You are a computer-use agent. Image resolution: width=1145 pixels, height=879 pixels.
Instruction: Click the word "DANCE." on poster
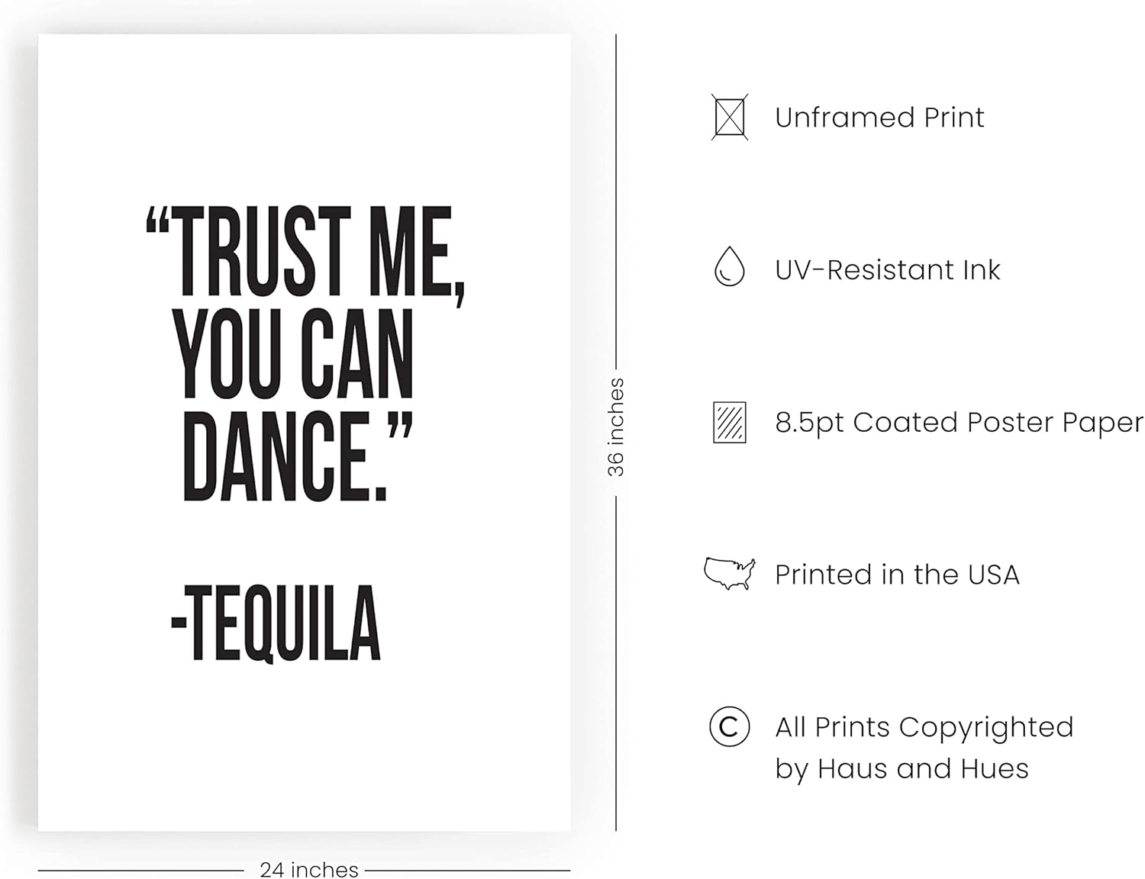(282, 456)
